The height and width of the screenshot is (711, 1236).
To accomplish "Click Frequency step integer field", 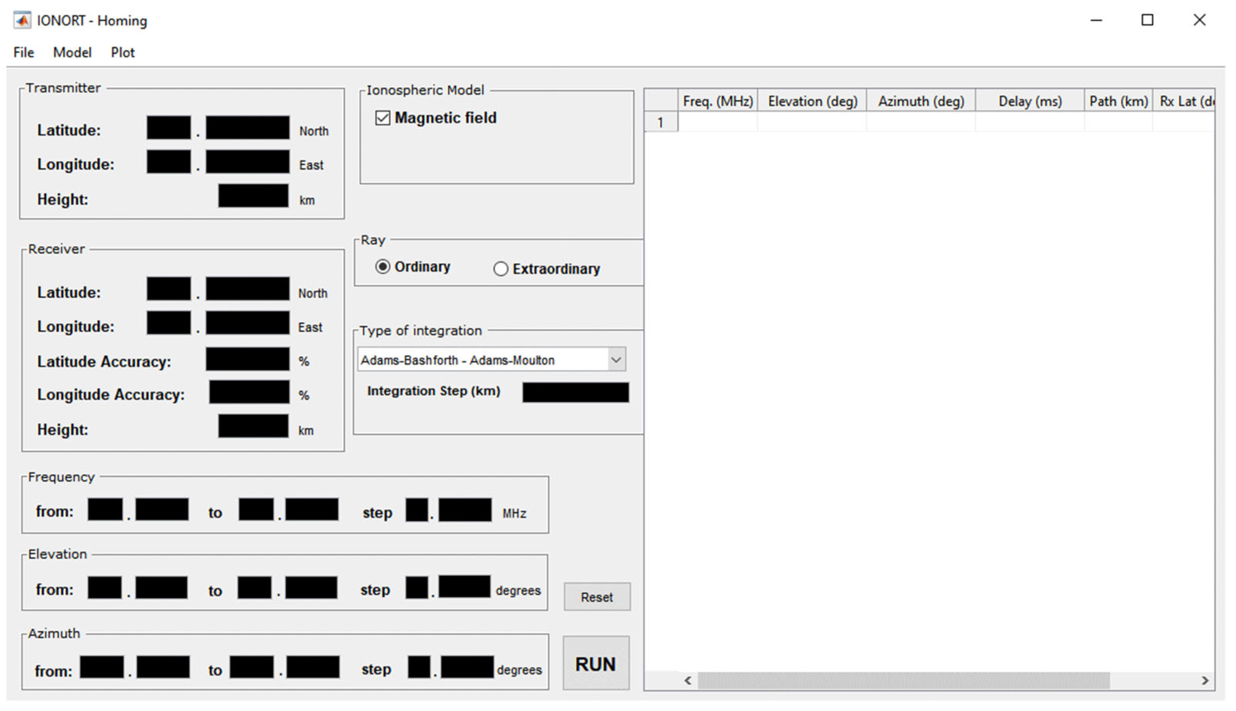I will tap(417, 510).
